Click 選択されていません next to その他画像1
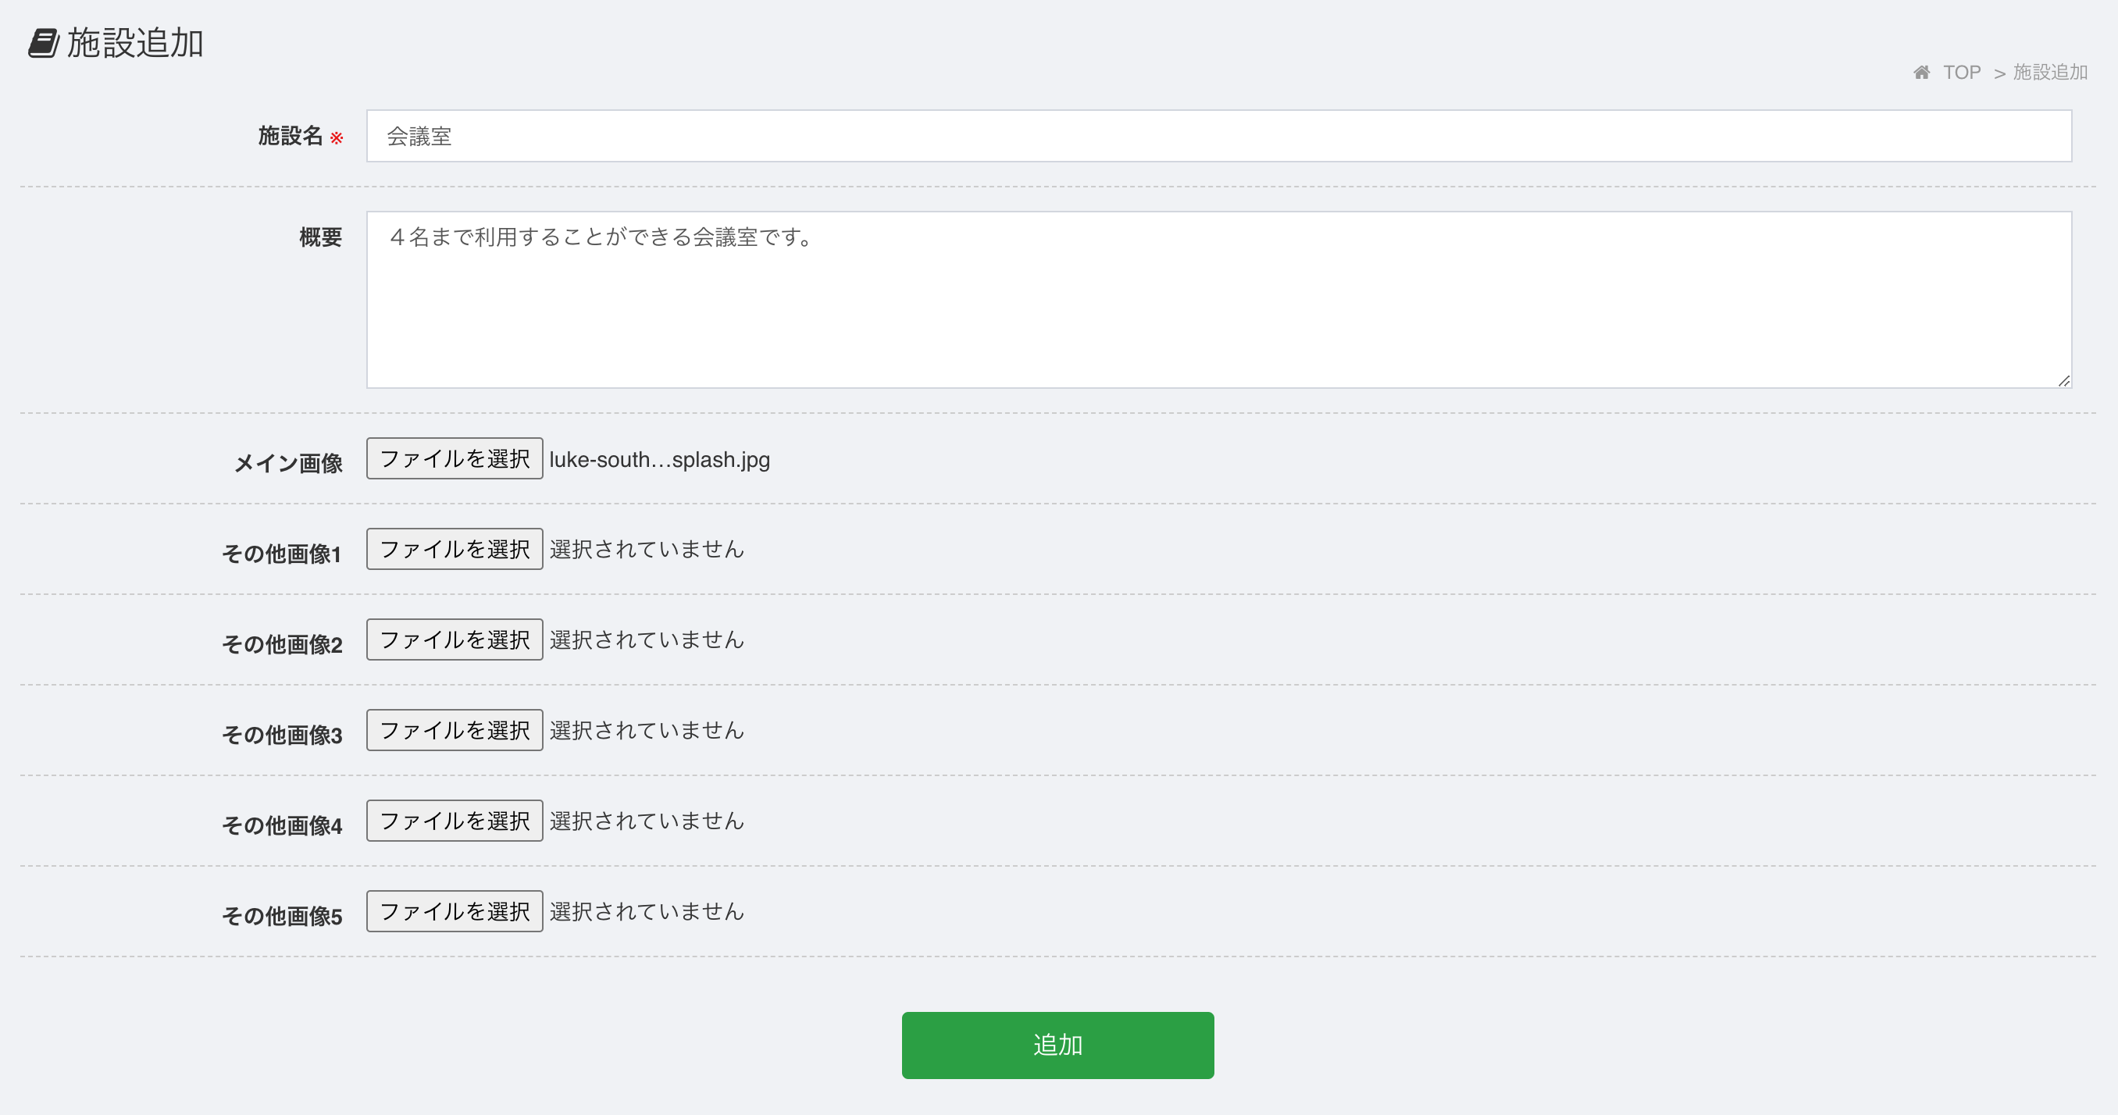 click(x=647, y=548)
